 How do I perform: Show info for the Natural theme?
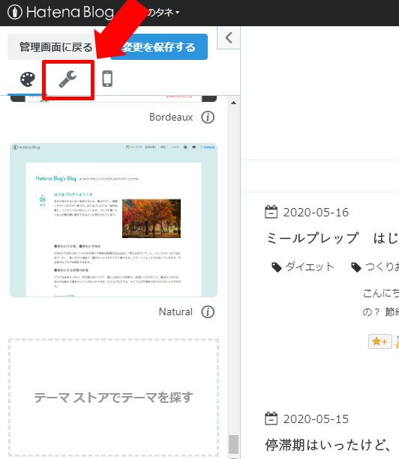tap(208, 311)
